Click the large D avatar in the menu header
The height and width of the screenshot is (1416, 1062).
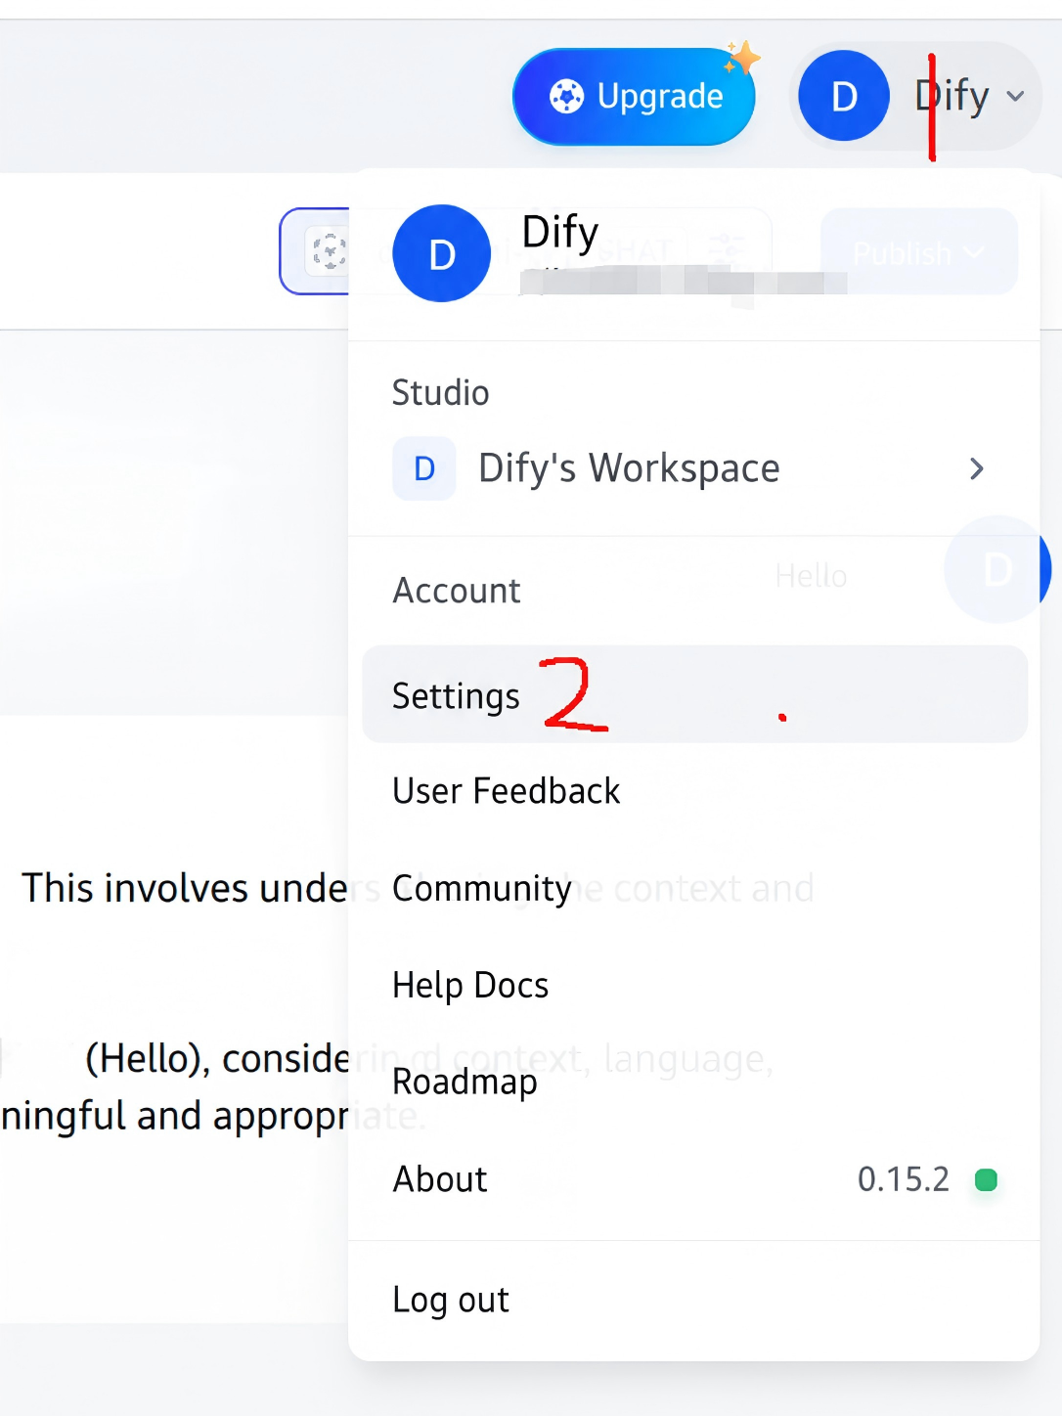[442, 253]
